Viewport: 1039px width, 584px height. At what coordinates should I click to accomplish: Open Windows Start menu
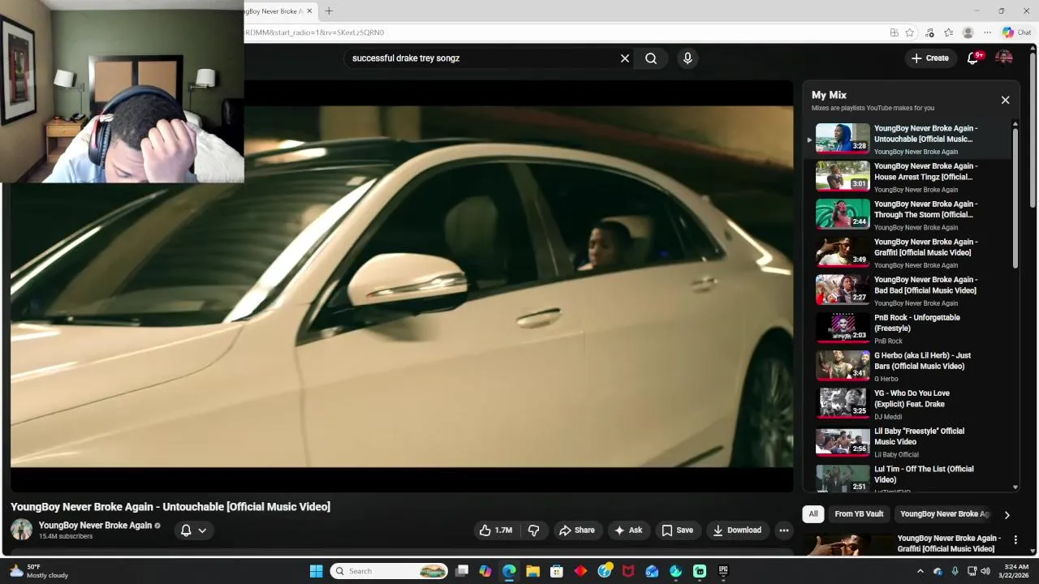pyautogui.click(x=316, y=571)
